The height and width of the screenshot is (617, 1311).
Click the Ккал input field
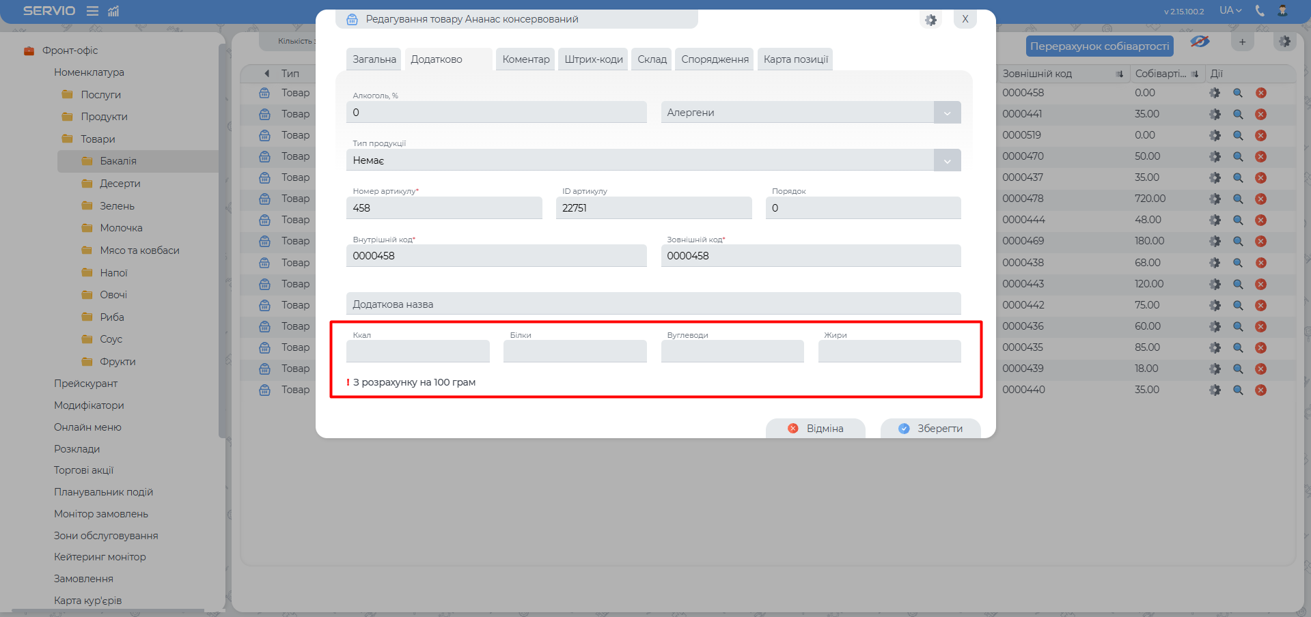(x=417, y=351)
